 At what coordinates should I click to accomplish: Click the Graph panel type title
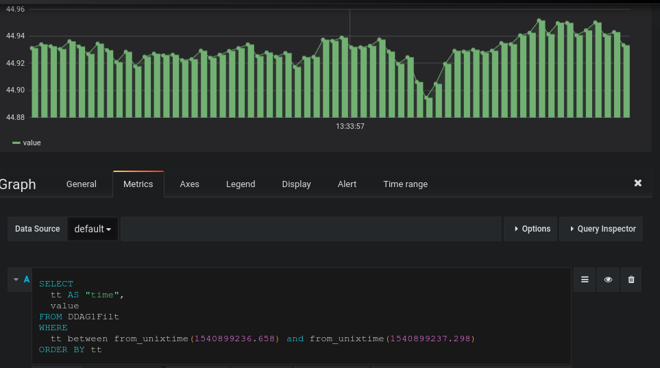point(18,184)
